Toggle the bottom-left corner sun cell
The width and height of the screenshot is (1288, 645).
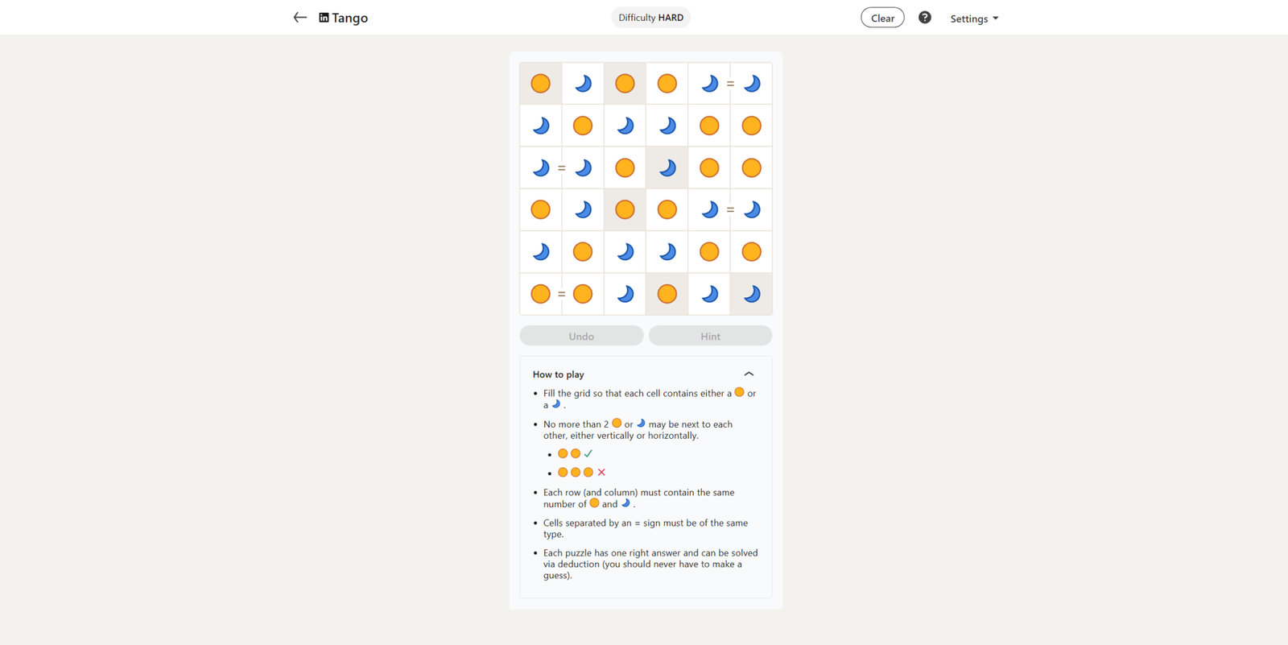tap(541, 294)
